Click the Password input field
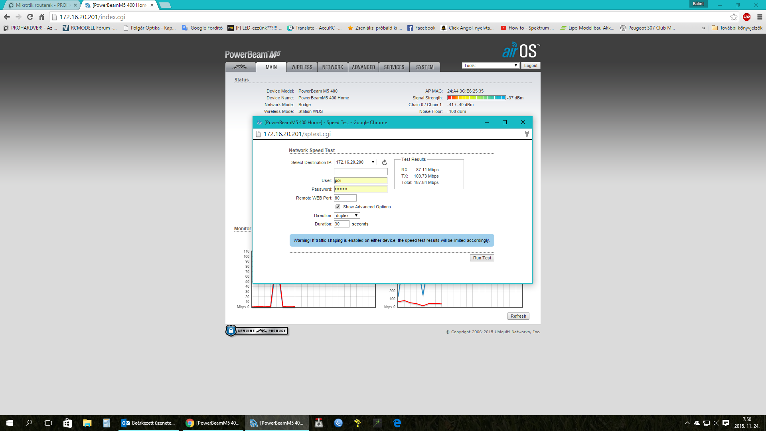Viewport: 766px width, 431px height. (361, 189)
